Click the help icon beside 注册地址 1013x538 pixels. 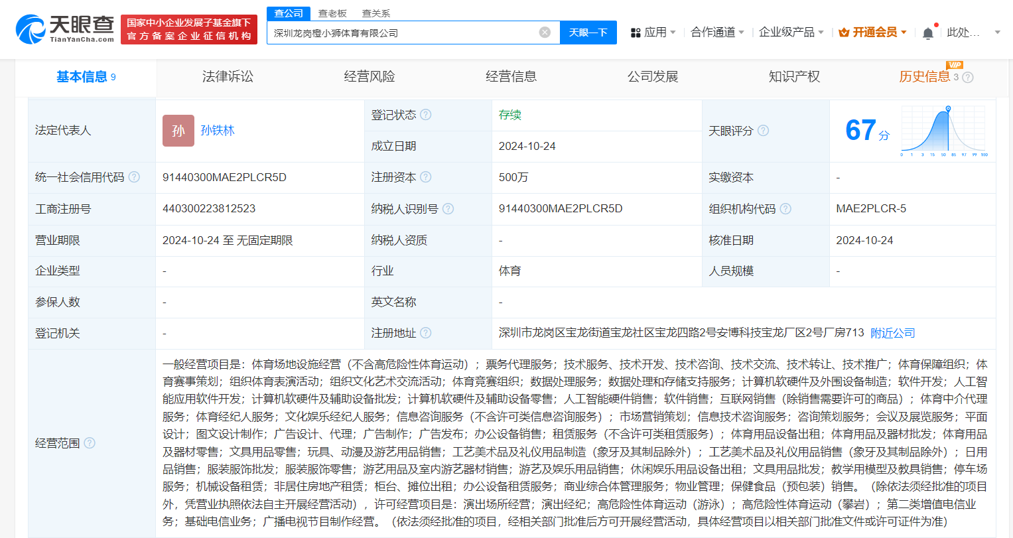(x=425, y=333)
